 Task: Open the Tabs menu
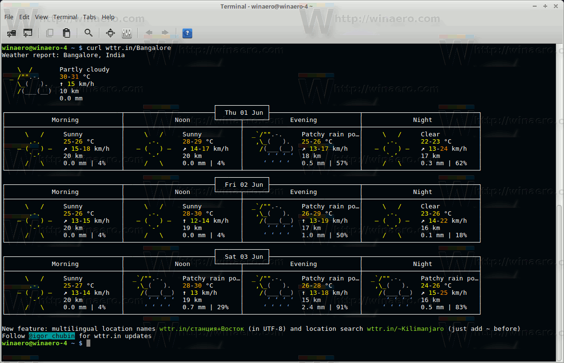click(89, 17)
